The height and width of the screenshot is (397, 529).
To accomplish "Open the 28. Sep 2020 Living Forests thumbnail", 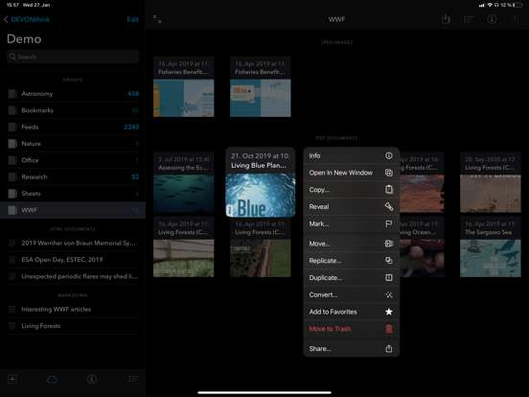I will click(x=491, y=182).
